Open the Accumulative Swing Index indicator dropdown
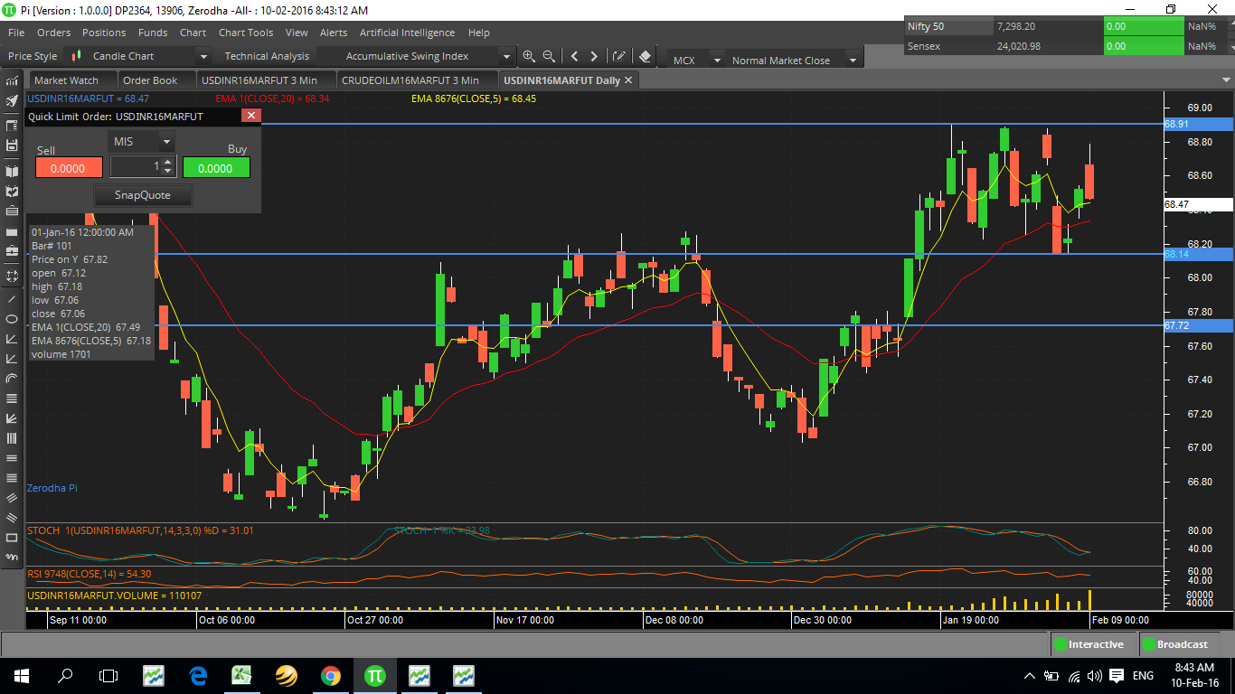The height and width of the screenshot is (694, 1235). pos(507,56)
